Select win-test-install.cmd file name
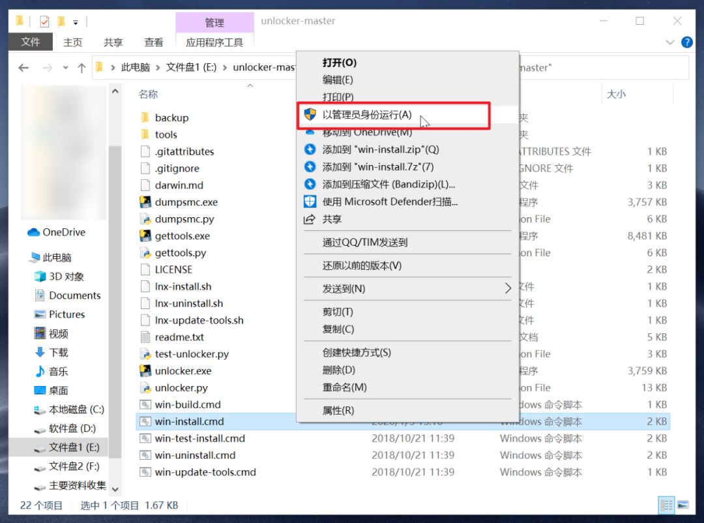 (x=200, y=438)
